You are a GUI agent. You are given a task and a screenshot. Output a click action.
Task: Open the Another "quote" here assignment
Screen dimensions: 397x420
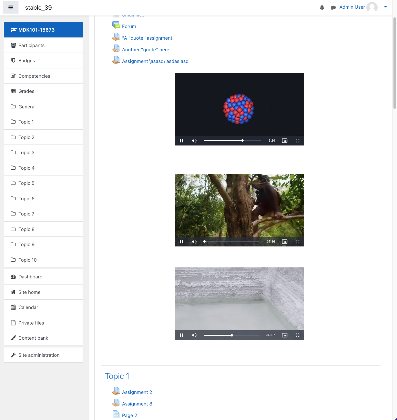[146, 50]
